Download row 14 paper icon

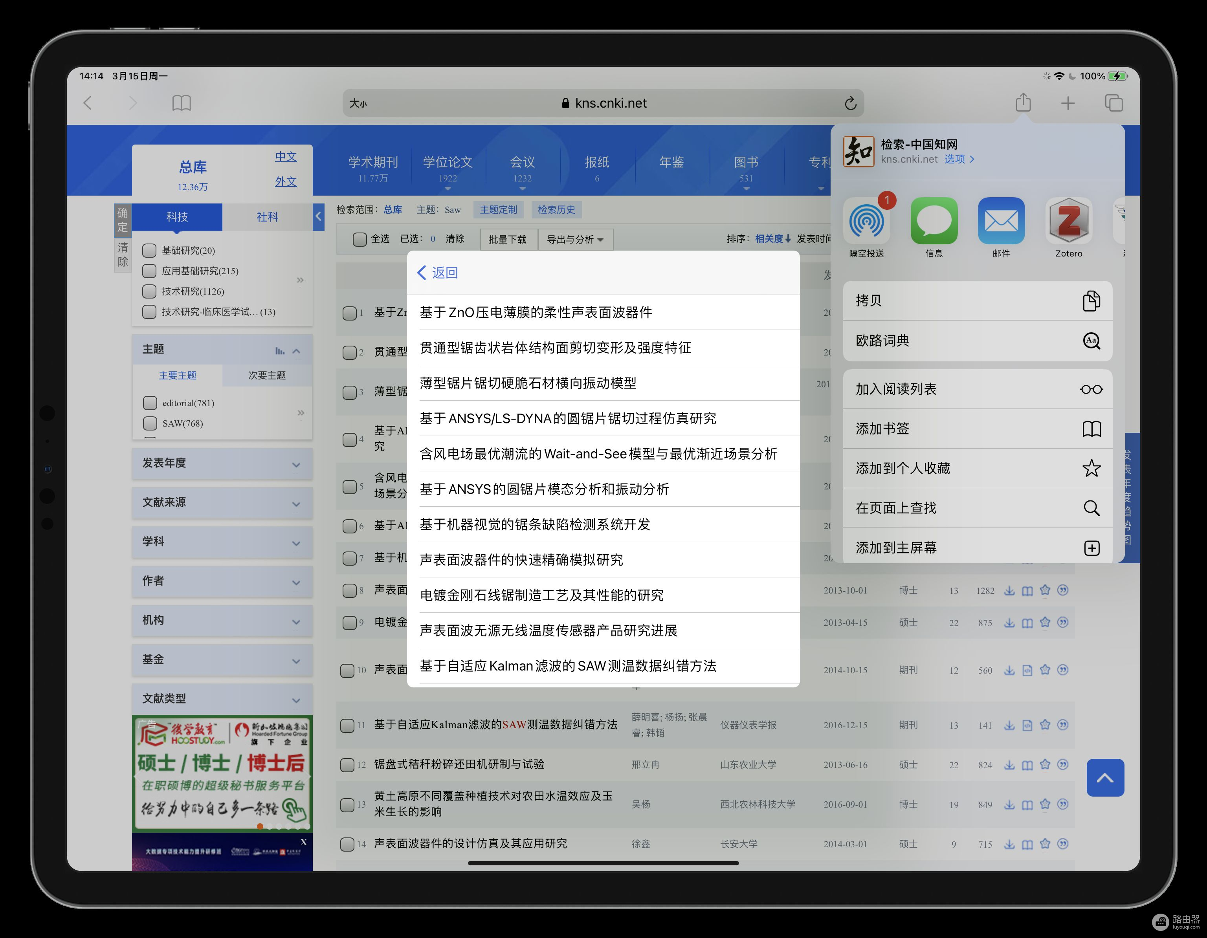(1009, 844)
